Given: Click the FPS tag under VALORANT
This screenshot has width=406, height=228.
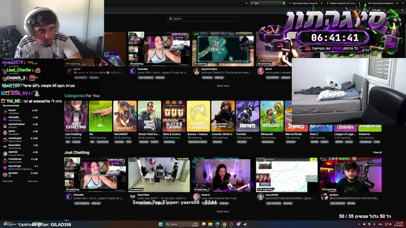Looking at the screenshot, I should 129,142.
